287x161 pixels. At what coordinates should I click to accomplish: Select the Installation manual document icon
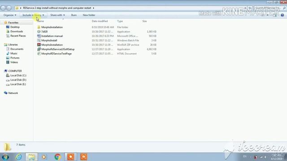pyautogui.click(x=39, y=36)
